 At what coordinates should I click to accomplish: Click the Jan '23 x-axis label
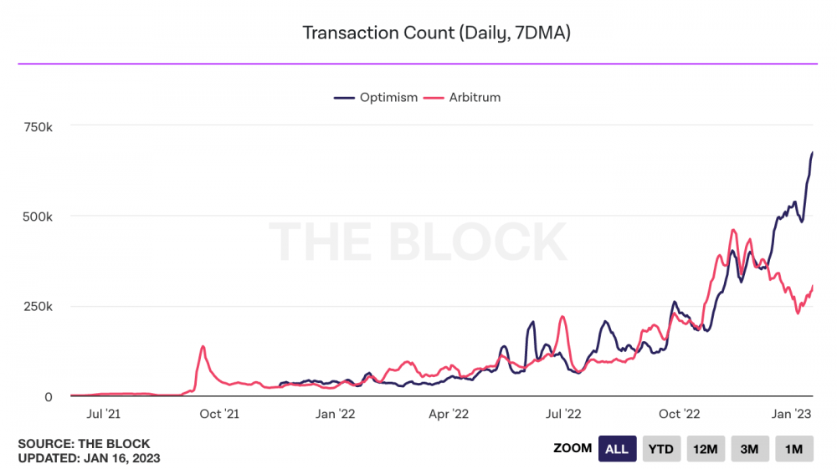pyautogui.click(x=791, y=414)
